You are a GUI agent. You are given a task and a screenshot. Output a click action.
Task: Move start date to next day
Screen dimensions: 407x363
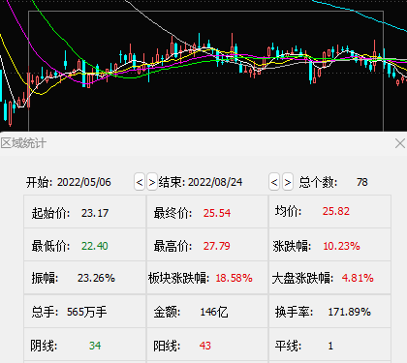pyautogui.click(x=152, y=182)
